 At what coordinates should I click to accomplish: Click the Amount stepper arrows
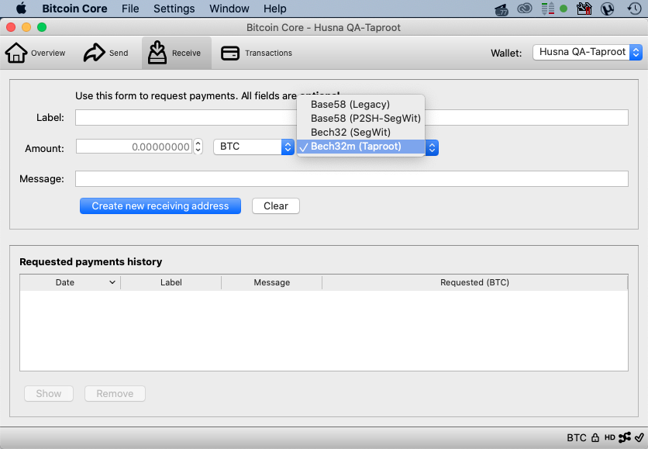(x=198, y=147)
